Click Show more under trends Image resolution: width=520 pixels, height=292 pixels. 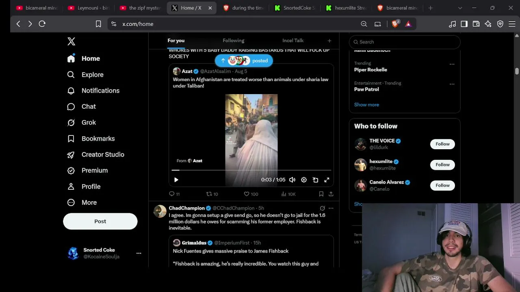coord(366,105)
